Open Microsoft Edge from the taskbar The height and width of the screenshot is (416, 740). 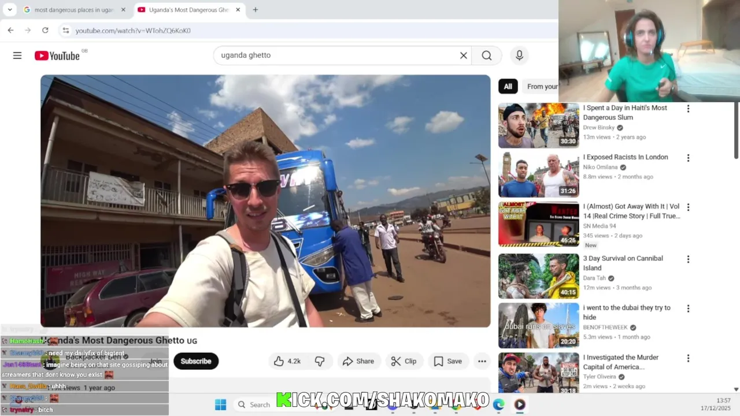498,404
